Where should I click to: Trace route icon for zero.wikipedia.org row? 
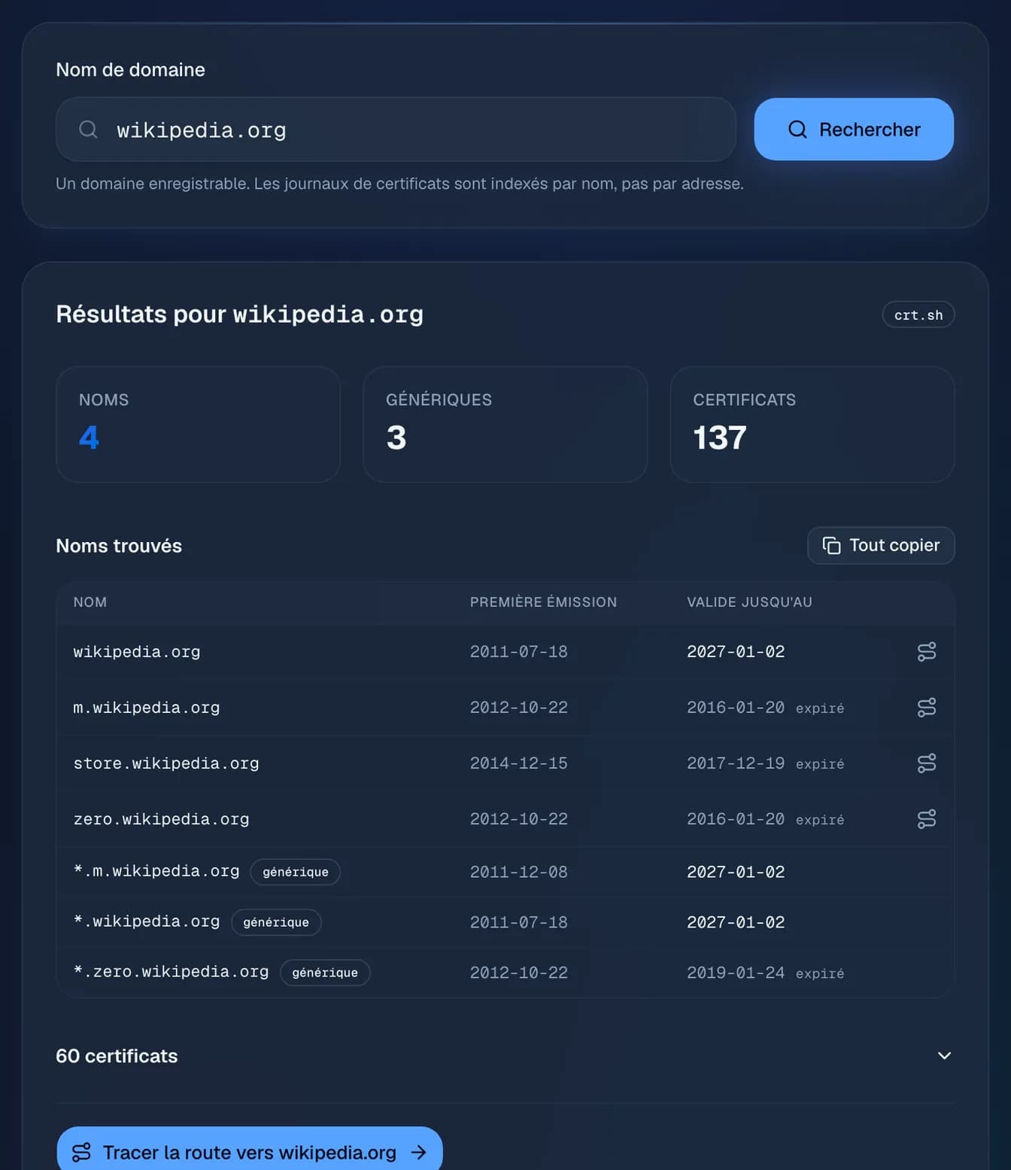click(927, 819)
